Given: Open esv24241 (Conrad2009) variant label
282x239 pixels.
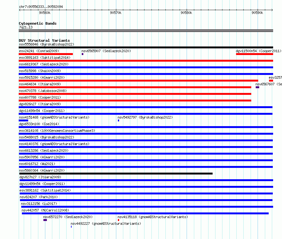Looking at the screenshot, I should [x=39, y=51].
